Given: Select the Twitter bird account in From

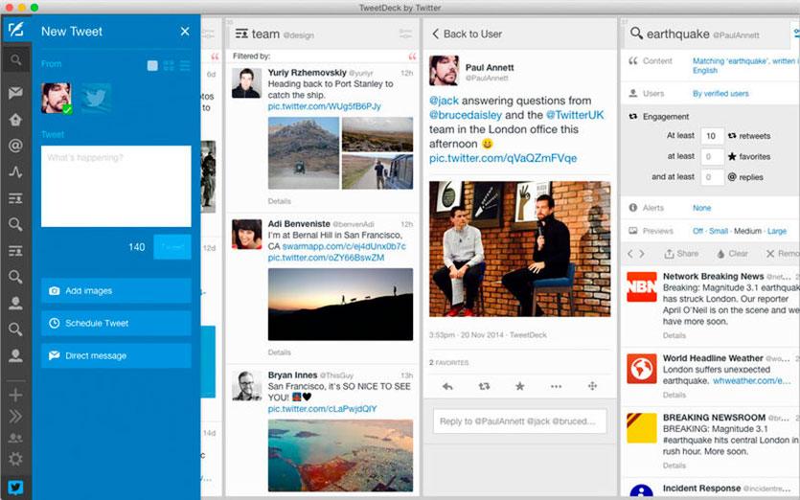Looking at the screenshot, I should point(96,99).
